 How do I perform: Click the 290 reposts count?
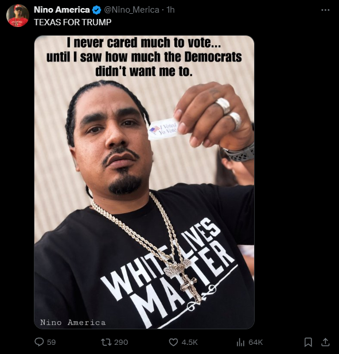coord(121,342)
